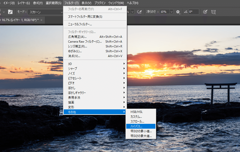Screen dimensions: 240x152
Task: Expand the ぼかし submenu
Action: pyautogui.click(x=95, y=88)
